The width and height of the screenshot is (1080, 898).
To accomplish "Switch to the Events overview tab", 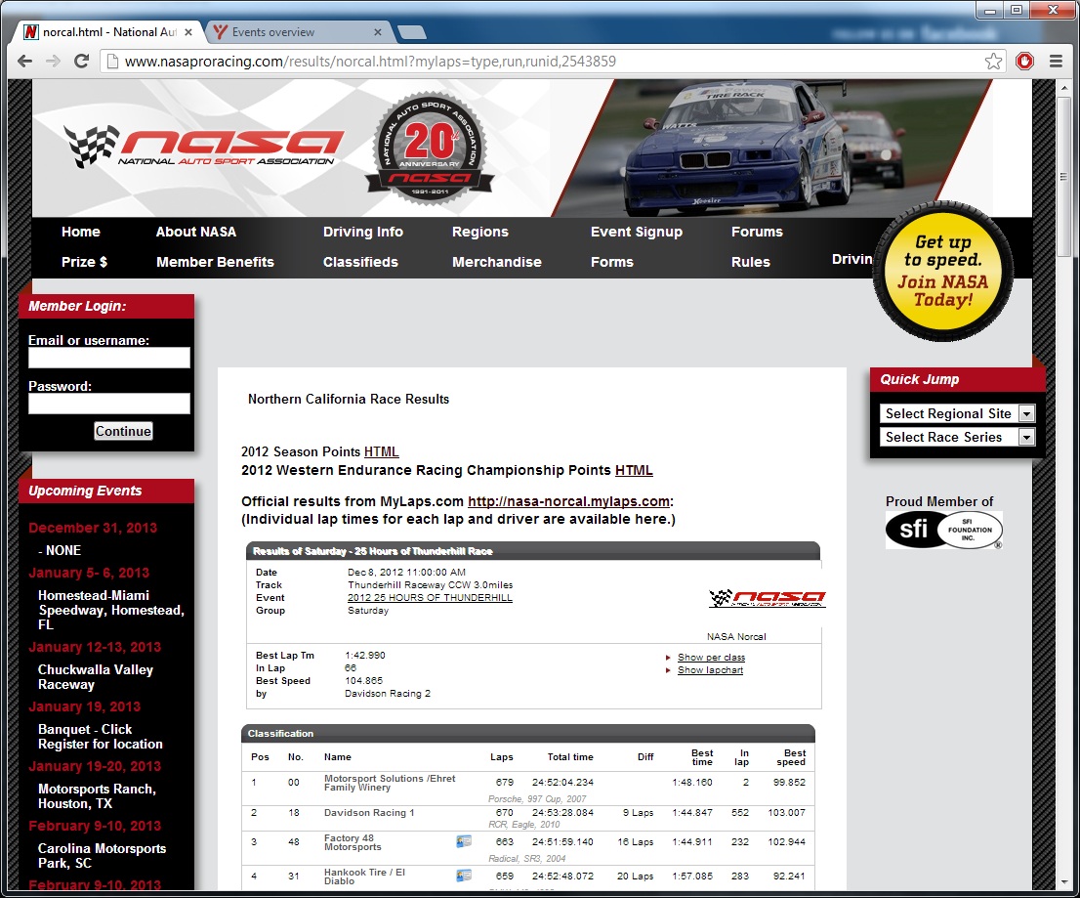I will point(296,32).
